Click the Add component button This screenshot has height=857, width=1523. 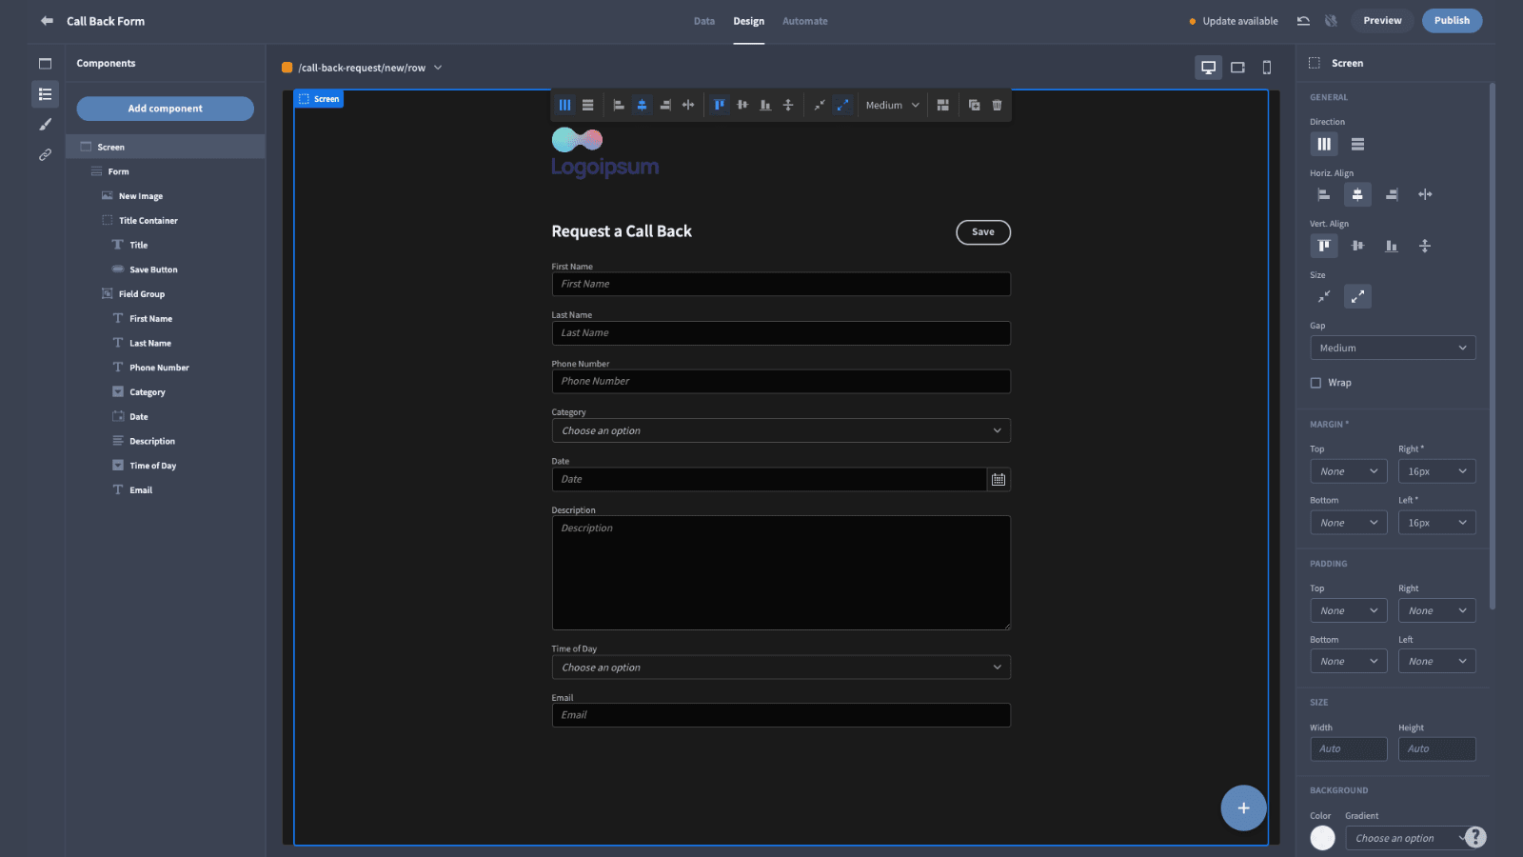[165, 109]
